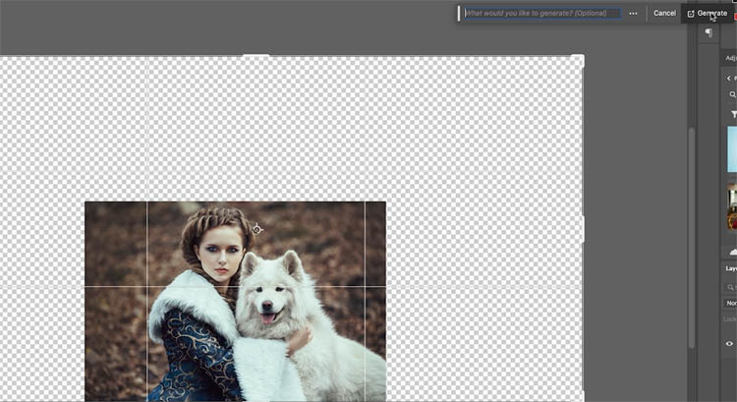Viewport: 737px width, 402px height.
Task: Click the vertical canvas scrollbar
Action: [x=692, y=238]
